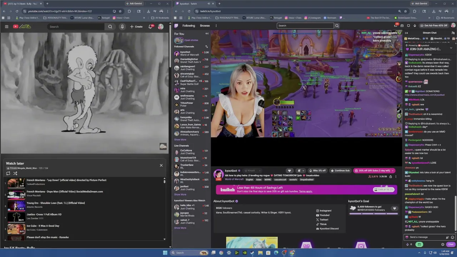Open the Following tab on Twitch
457x257 pixels.
pyautogui.click(x=189, y=26)
